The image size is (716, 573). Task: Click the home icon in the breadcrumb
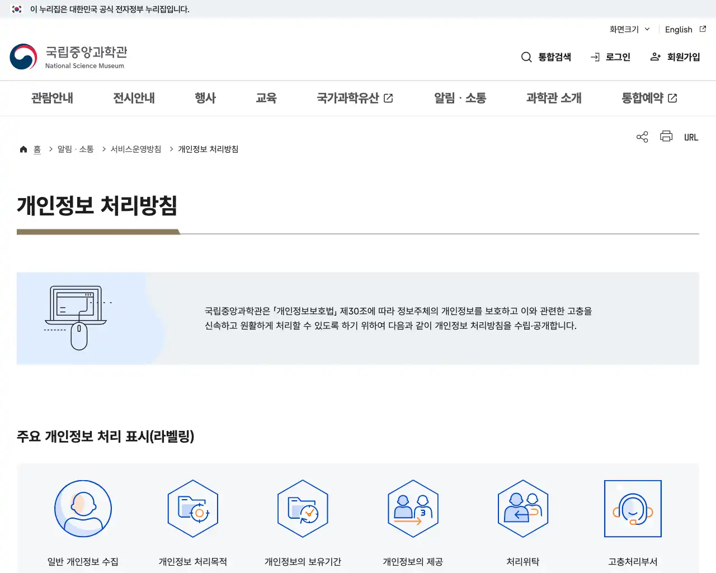(x=23, y=148)
